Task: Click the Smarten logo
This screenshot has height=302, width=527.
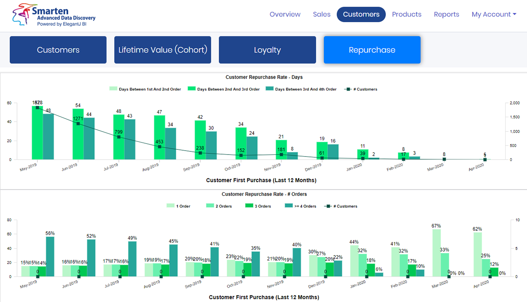Action: tap(54, 15)
